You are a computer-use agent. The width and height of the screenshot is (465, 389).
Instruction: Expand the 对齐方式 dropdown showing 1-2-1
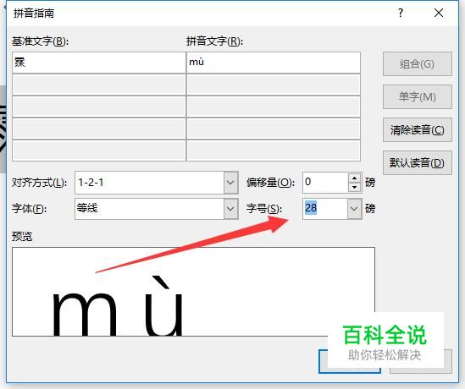click(230, 183)
